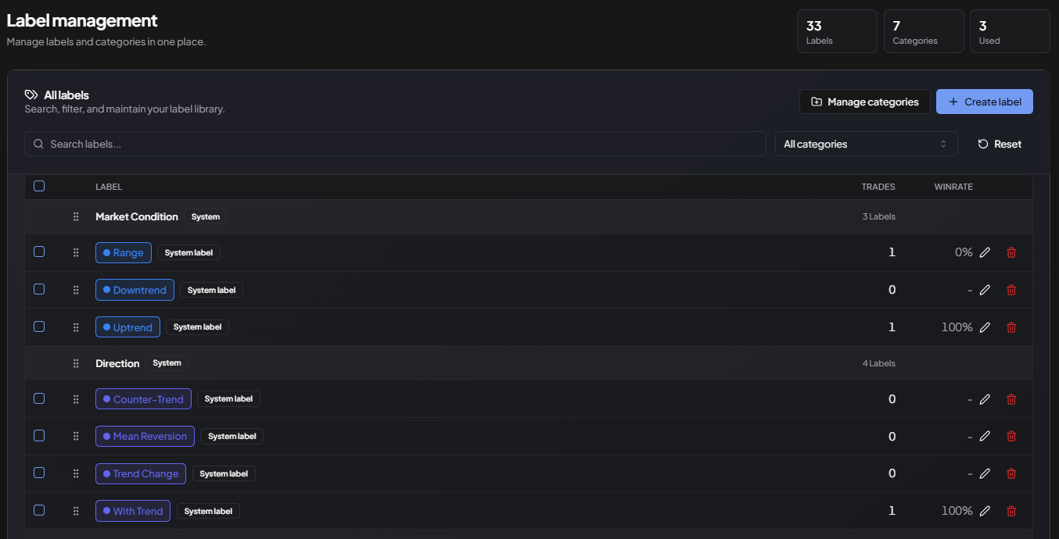Click the TRADES column header
This screenshot has width=1059, height=539.
click(878, 187)
